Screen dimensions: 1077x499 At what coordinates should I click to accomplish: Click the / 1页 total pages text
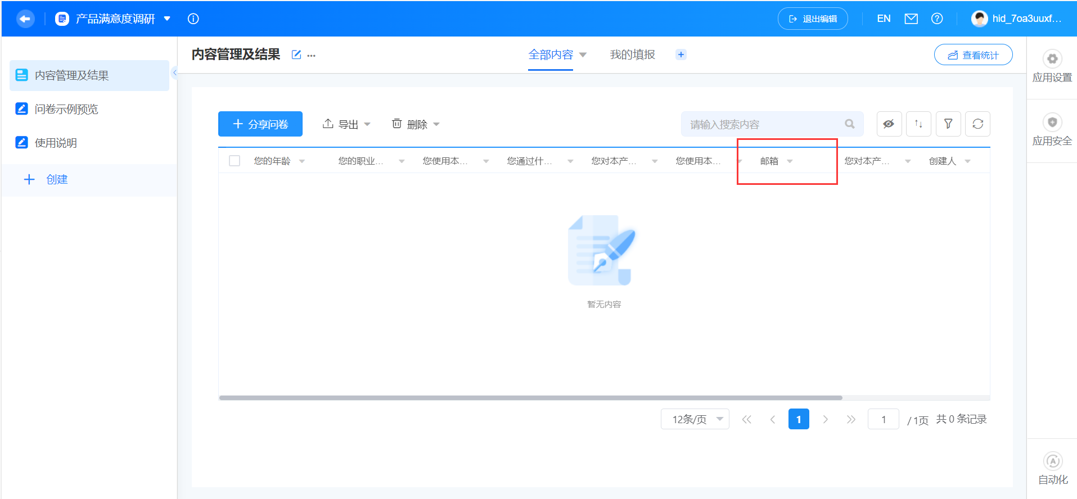tap(918, 420)
